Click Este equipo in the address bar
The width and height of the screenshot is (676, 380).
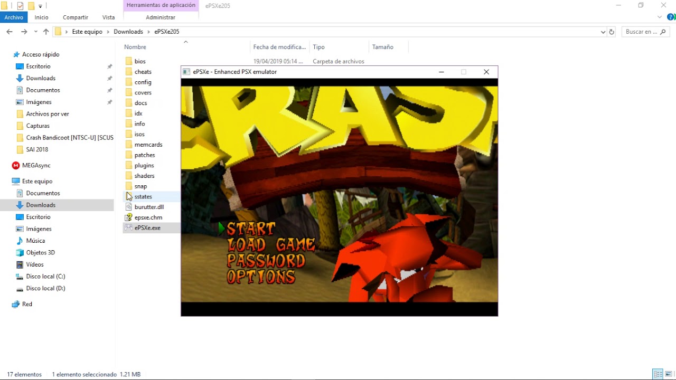(87, 32)
